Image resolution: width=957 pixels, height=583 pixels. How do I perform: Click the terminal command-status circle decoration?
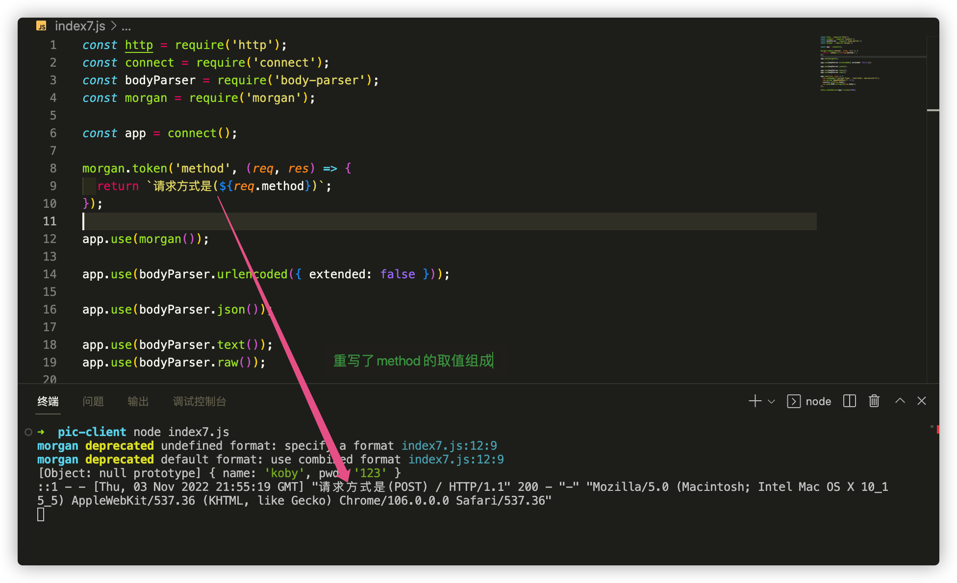[x=28, y=432]
